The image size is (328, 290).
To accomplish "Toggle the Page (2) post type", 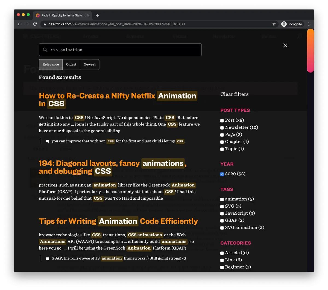I will coord(222,135).
